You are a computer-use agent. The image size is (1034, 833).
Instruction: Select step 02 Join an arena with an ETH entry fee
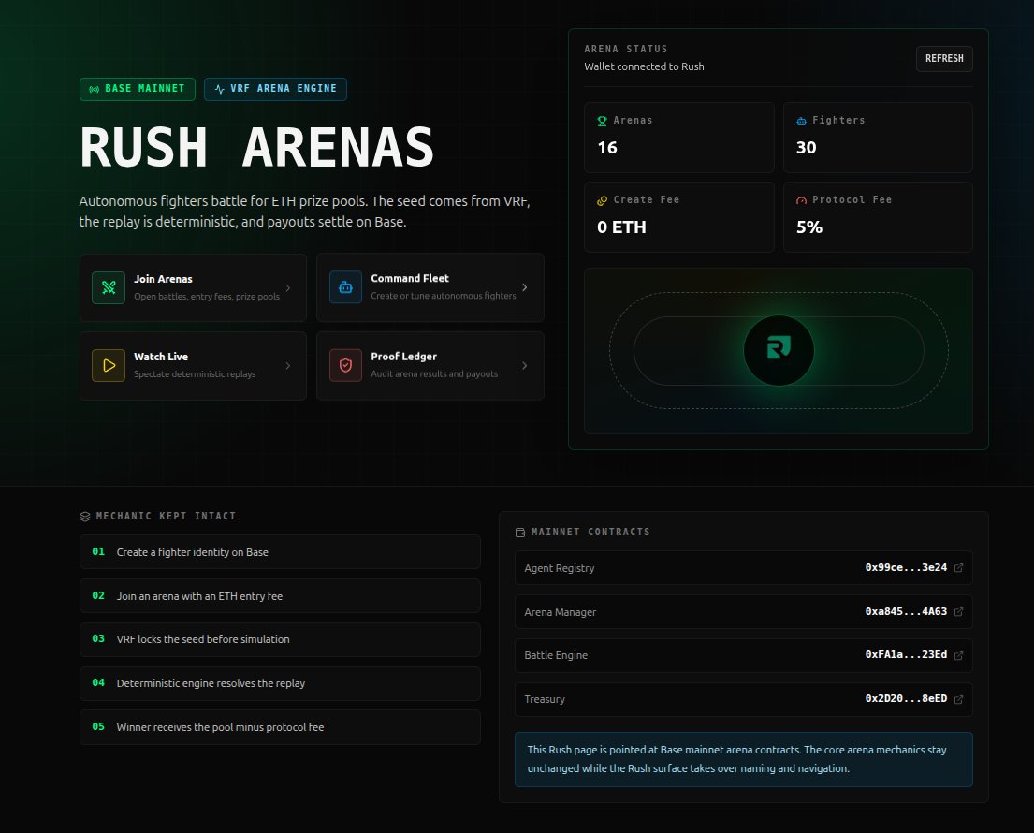(281, 595)
